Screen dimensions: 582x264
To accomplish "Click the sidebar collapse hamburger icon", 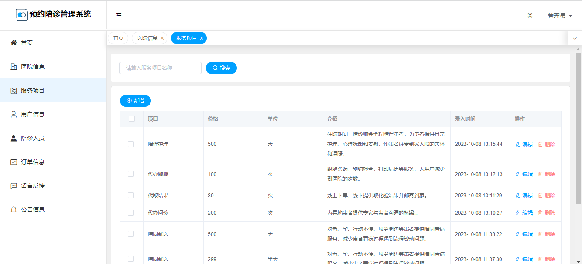I will point(119,15).
